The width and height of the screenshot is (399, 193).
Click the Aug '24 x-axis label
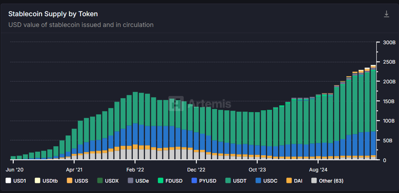(x=319, y=169)
